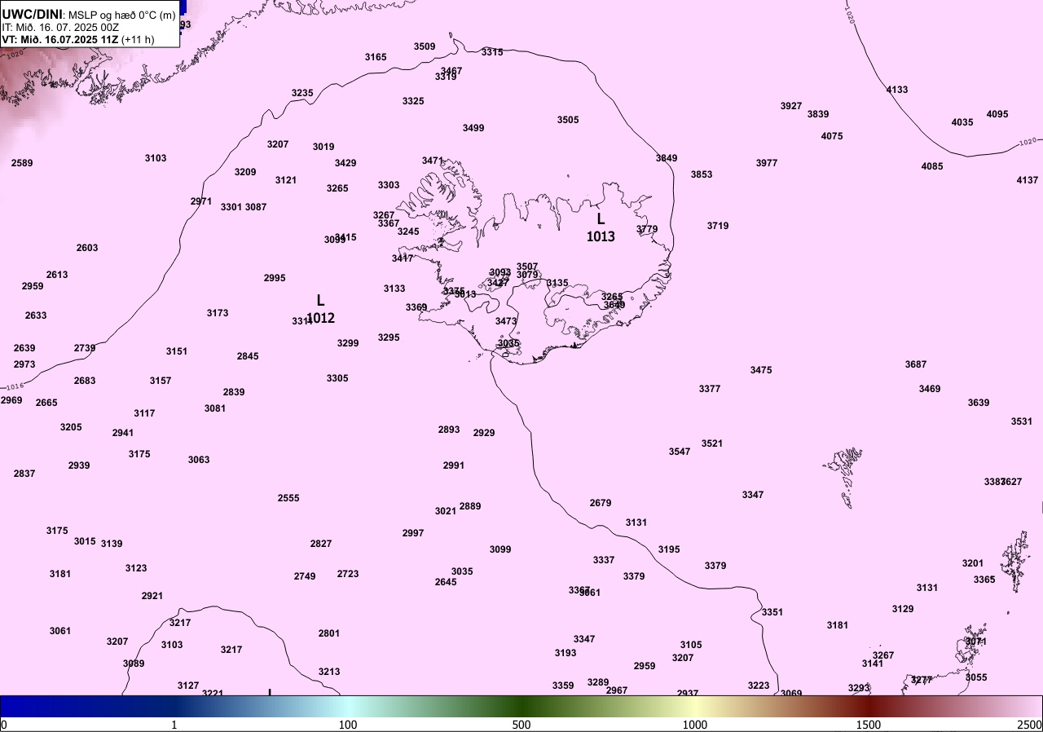Screen dimensions: 1043x732
Task: Click the height value 3475
Action: 761,370
